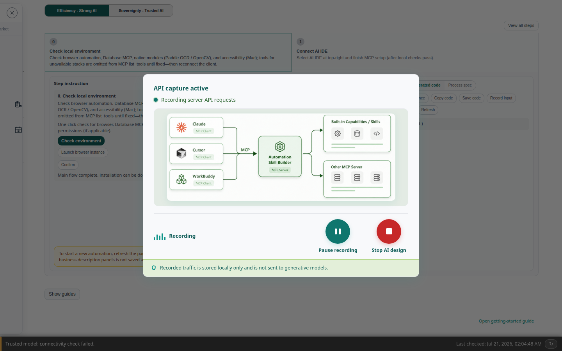Click the Automation Skill Builder hexagon icon
Viewport: 562px width, 351px height.
coord(280,147)
